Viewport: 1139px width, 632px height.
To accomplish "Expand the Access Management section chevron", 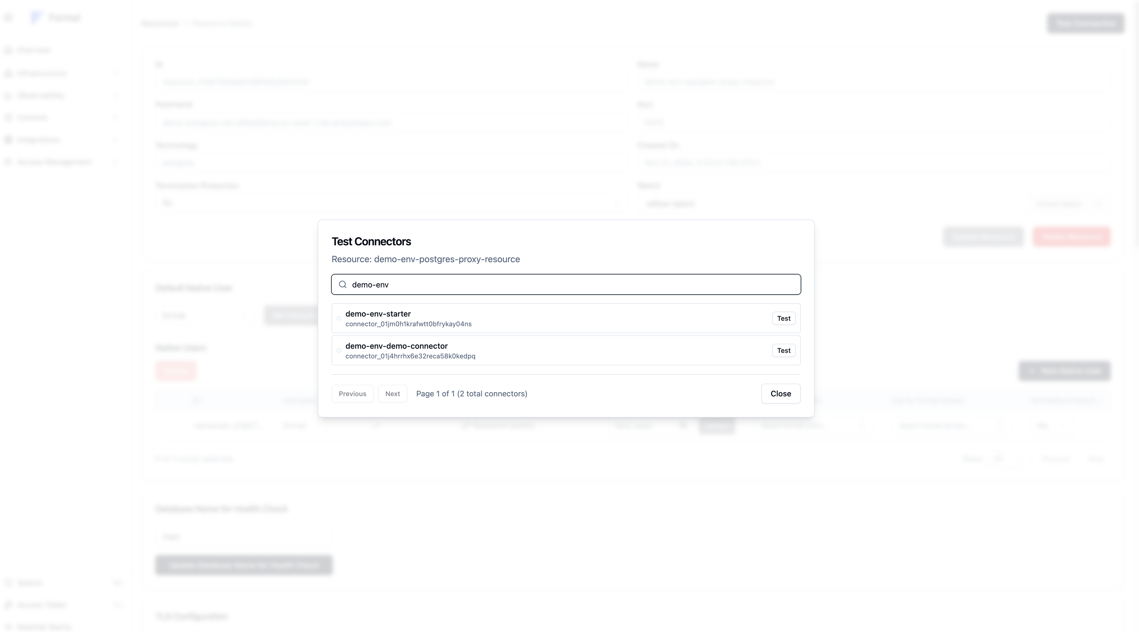I will pyautogui.click(x=115, y=162).
